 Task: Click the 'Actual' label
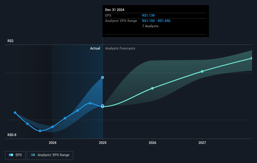(95, 48)
